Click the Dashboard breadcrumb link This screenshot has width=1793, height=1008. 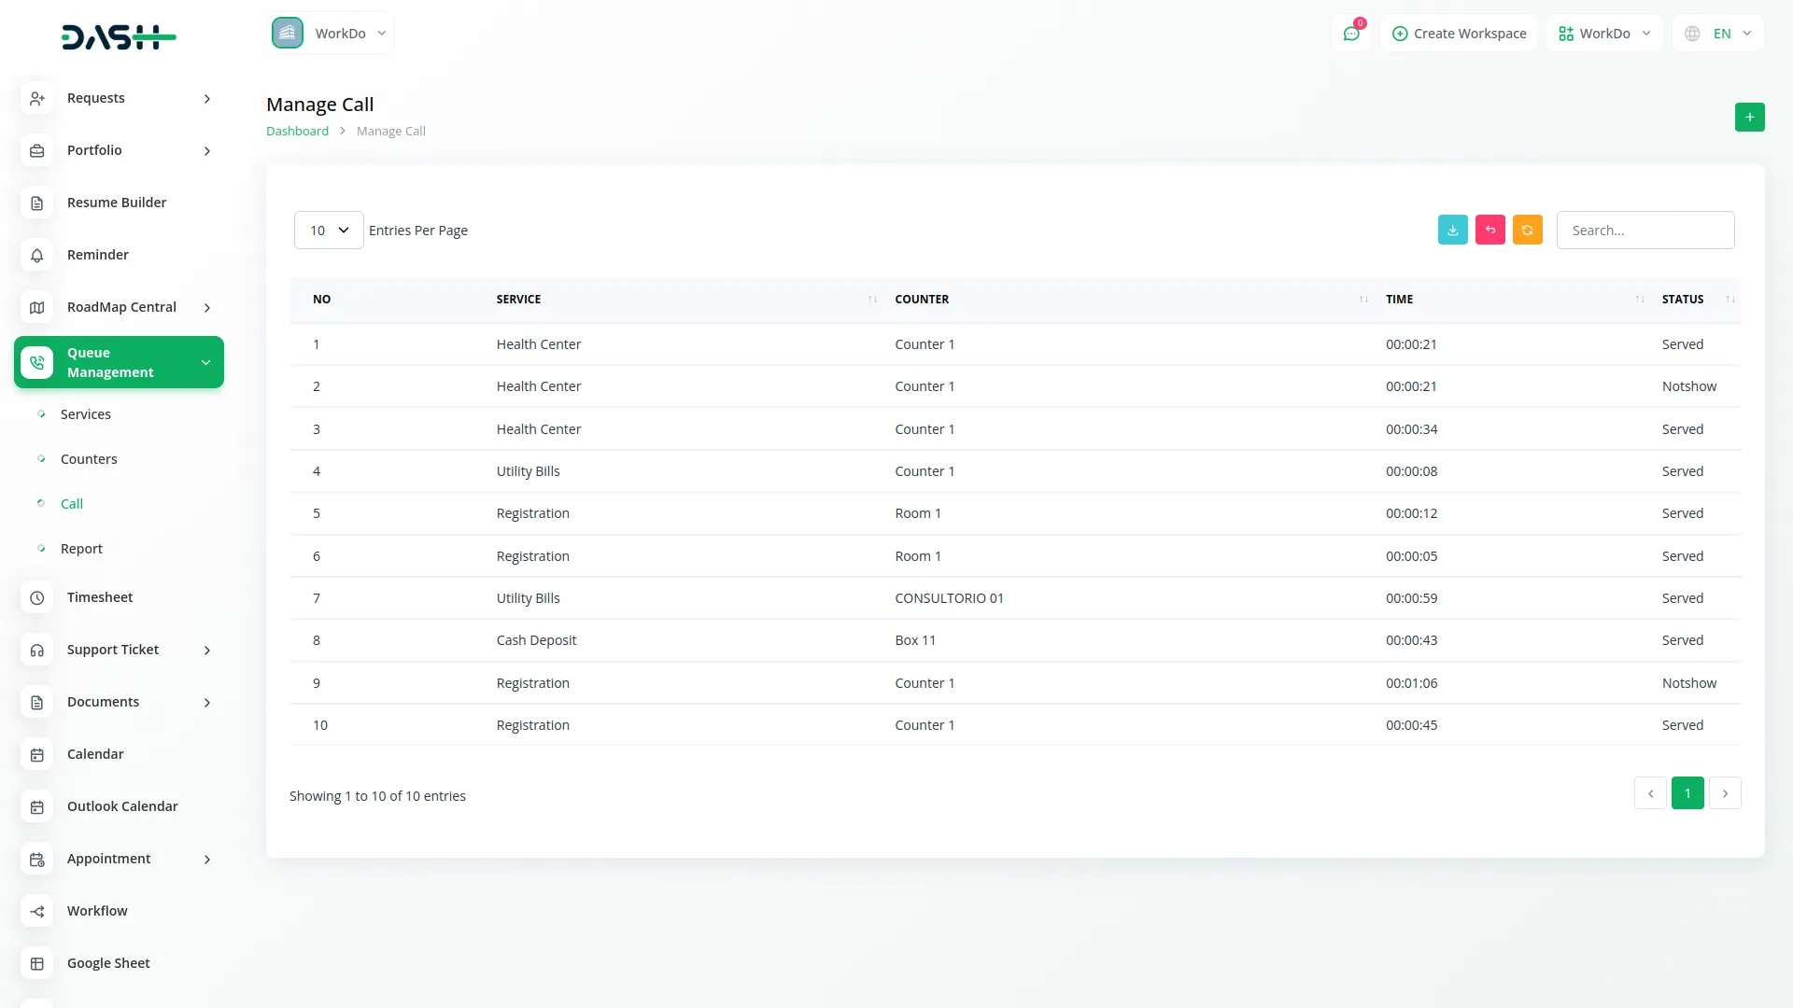(x=297, y=132)
